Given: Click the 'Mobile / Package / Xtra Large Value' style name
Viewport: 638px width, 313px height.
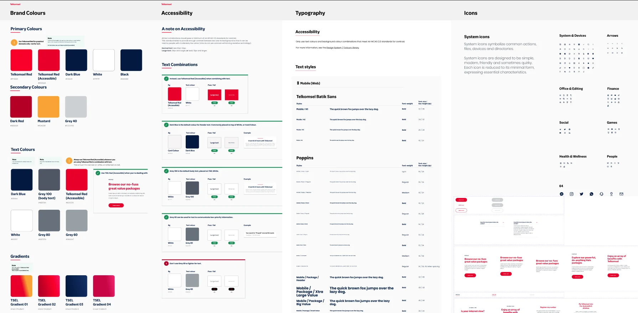Looking at the screenshot, I should click(310, 292).
